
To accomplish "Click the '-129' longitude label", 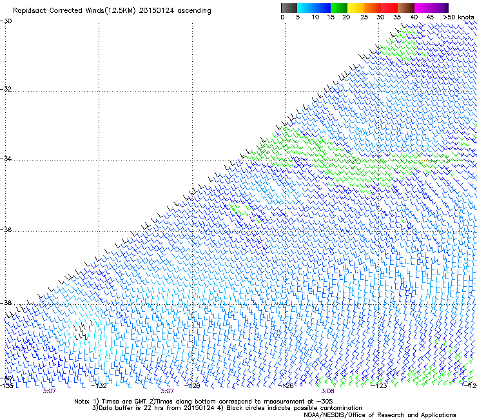I will (x=192, y=386).
